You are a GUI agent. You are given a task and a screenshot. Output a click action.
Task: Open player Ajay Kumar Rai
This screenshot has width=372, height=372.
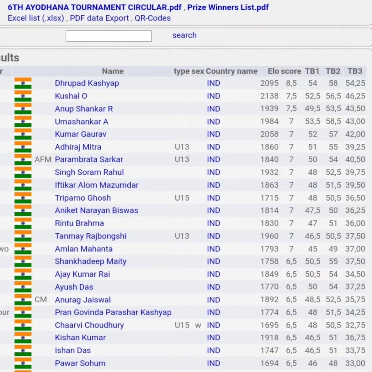click(x=82, y=274)
